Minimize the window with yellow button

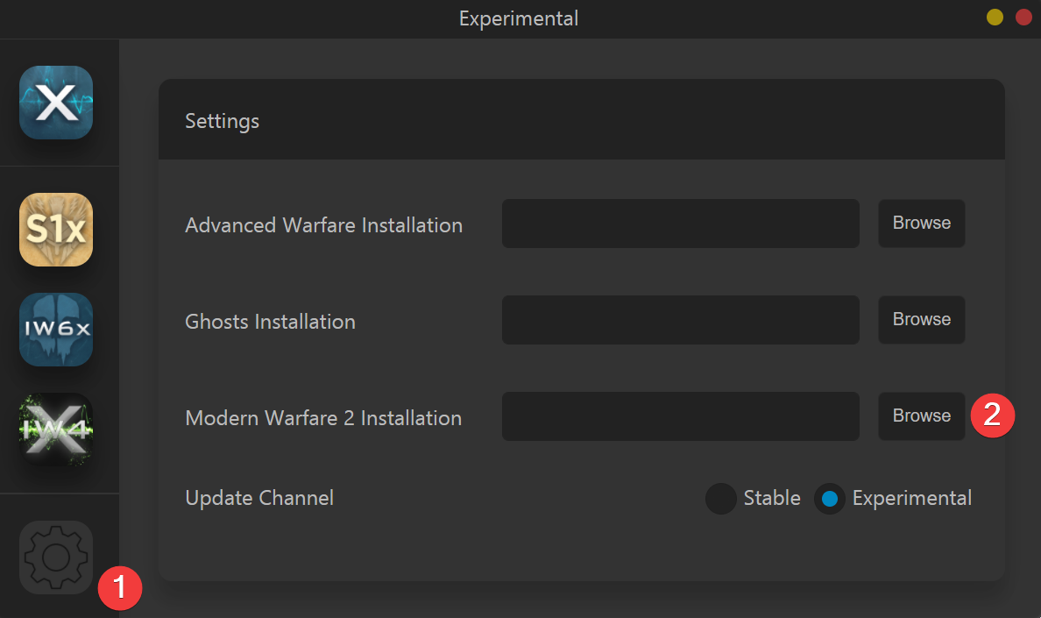tap(995, 18)
